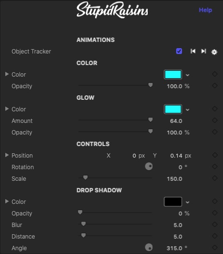This screenshot has height=254, width=223.
Task: Click the Rotation dial control
Action: point(149,166)
